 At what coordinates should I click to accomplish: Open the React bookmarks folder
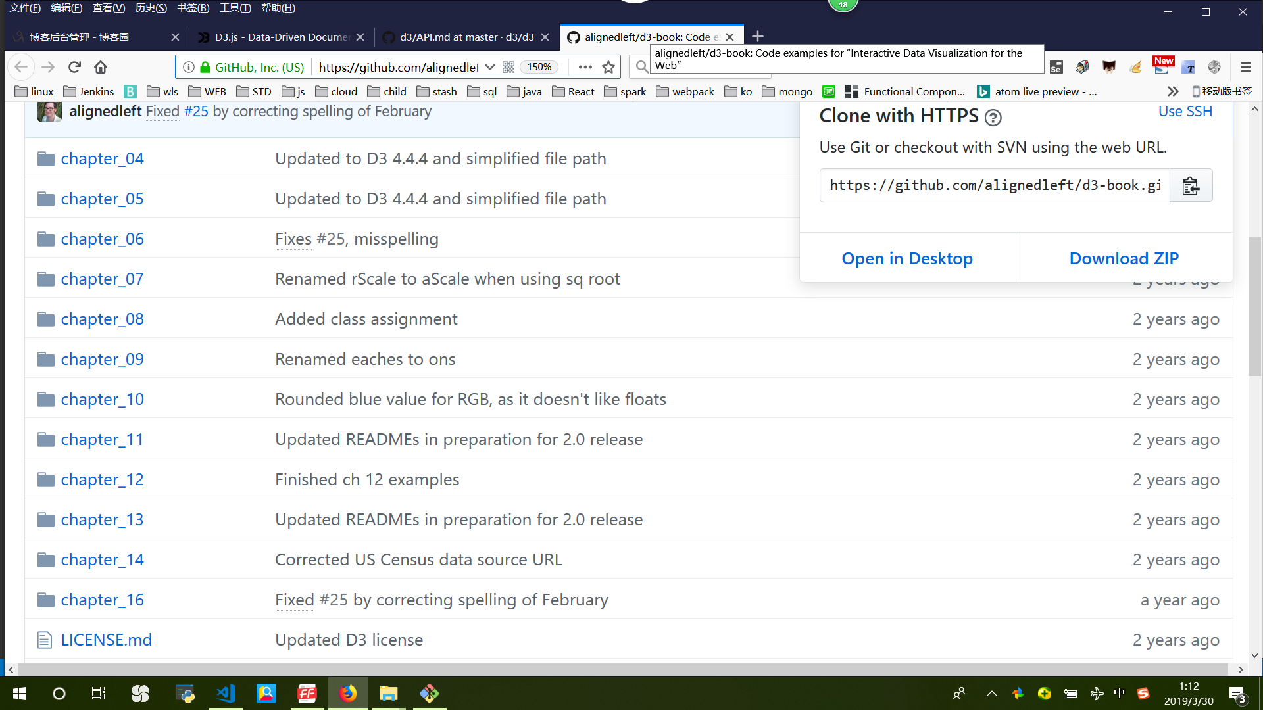tap(573, 91)
